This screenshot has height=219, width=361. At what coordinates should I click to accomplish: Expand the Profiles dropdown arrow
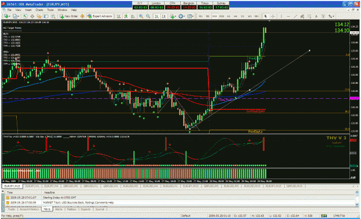[x=18, y=16]
